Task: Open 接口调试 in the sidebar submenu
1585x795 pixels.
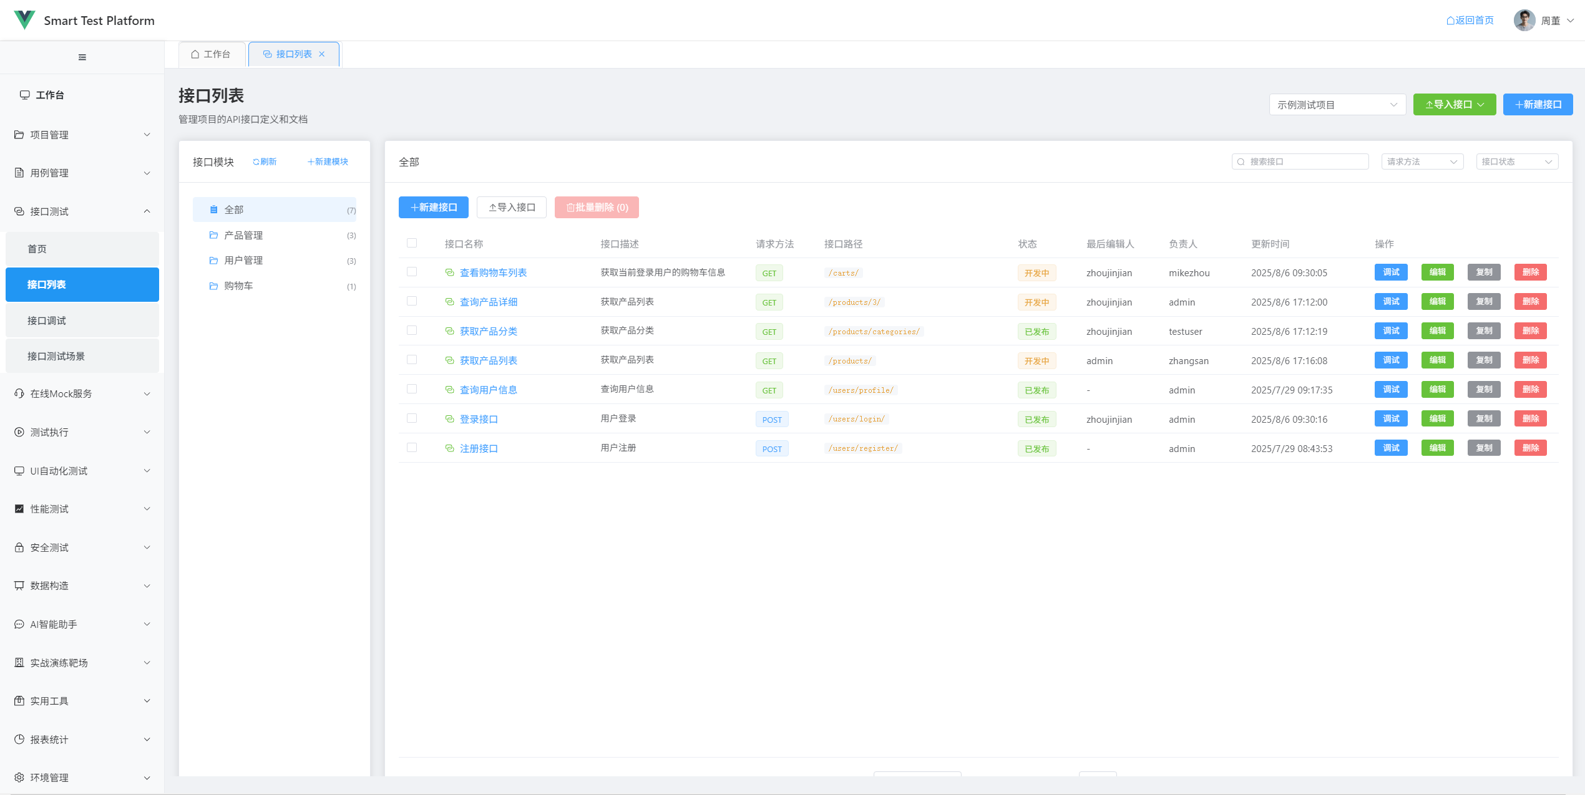Action: [x=47, y=320]
